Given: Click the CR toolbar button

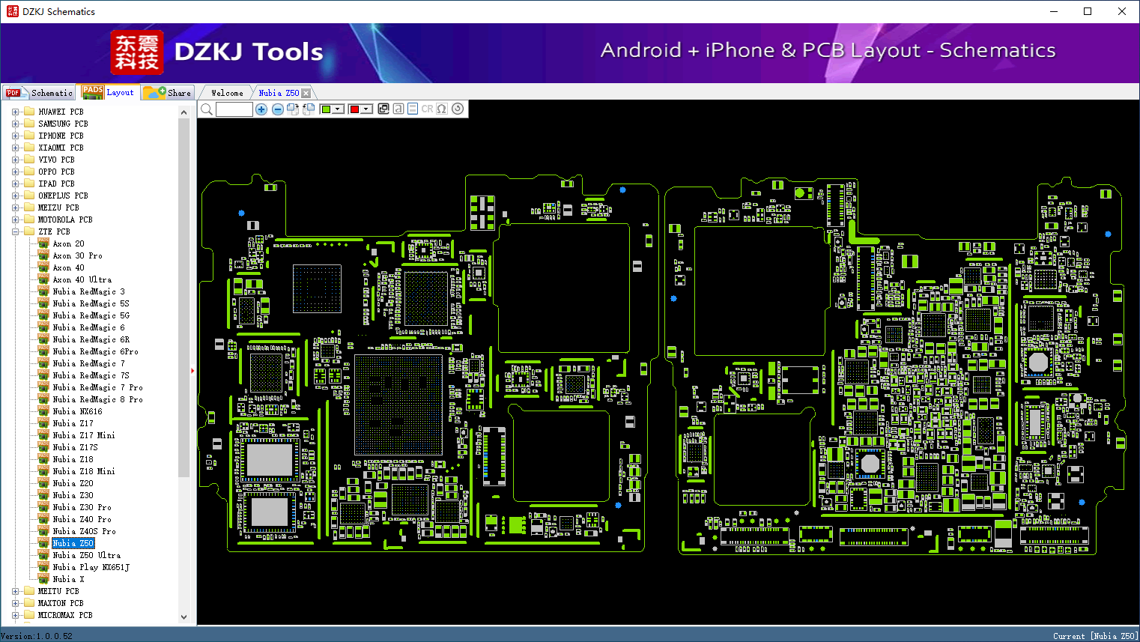Looking at the screenshot, I should [x=427, y=109].
